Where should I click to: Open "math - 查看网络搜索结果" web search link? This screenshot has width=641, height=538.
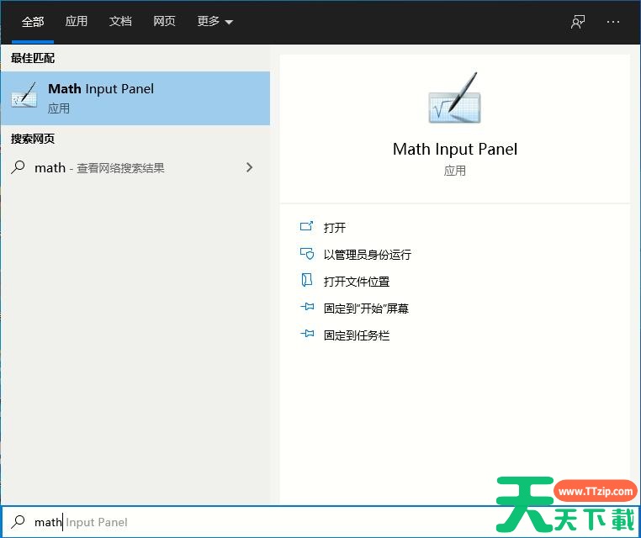click(99, 168)
